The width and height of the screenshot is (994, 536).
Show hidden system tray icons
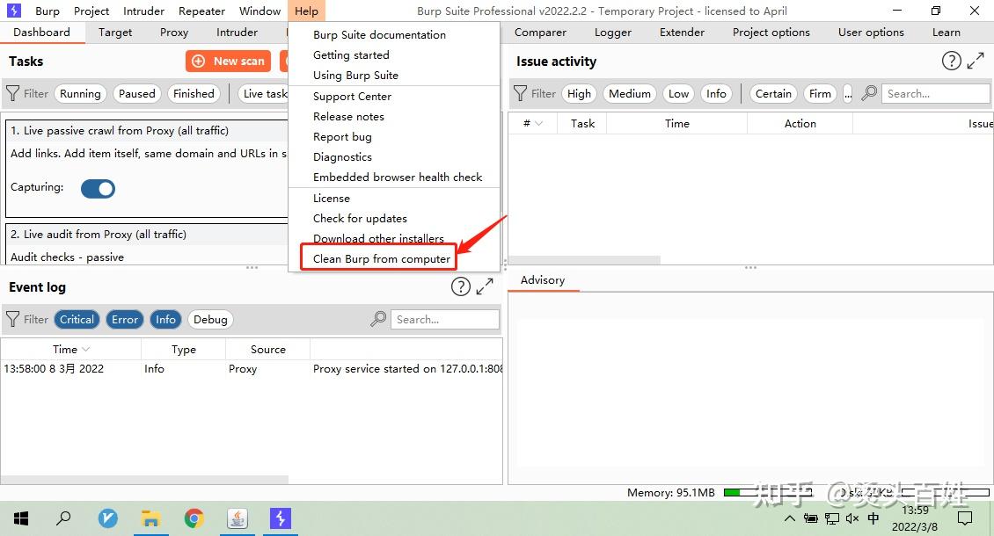[x=790, y=519]
